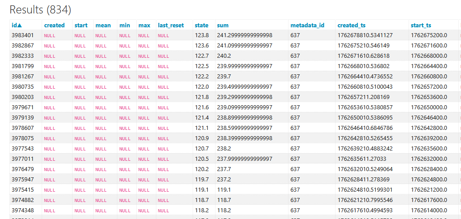
Task: Sort by last_reset column header
Action: (171, 26)
